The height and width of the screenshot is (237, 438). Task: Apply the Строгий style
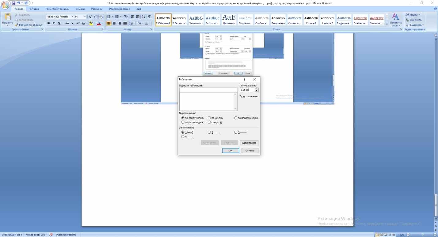pyautogui.click(x=311, y=20)
